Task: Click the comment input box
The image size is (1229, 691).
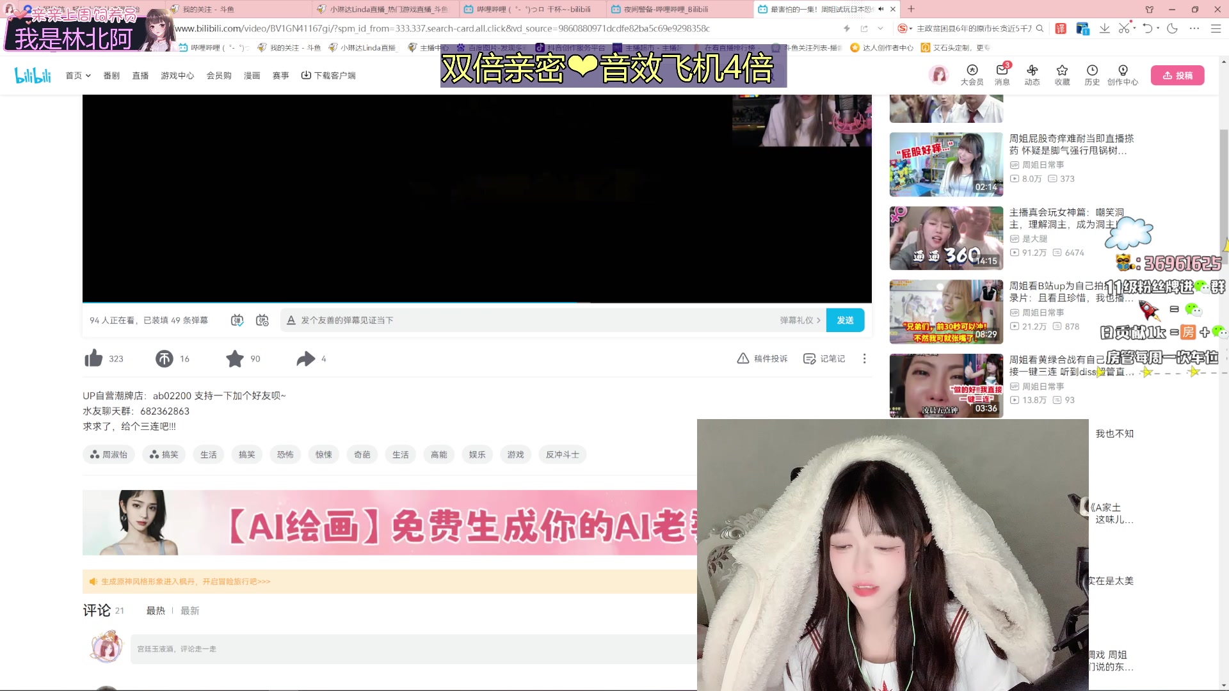Action: [x=414, y=649]
